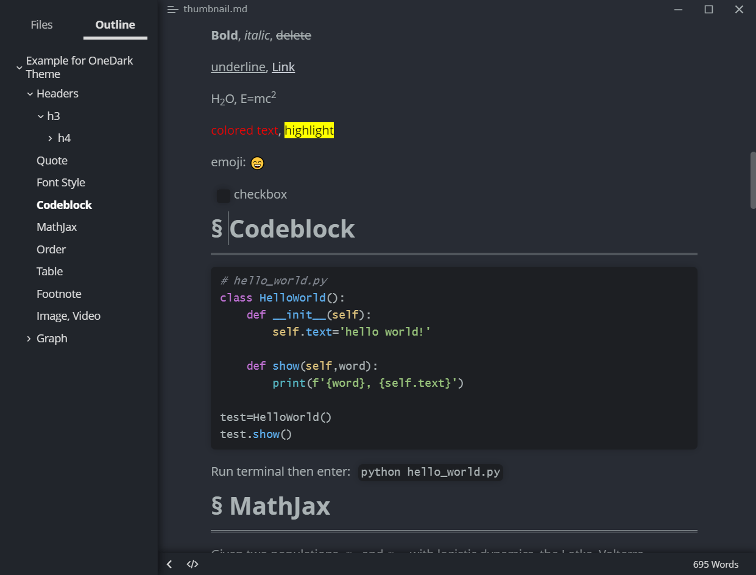Click the yellow highlighted text
This screenshot has width=756, height=575.
pos(309,130)
